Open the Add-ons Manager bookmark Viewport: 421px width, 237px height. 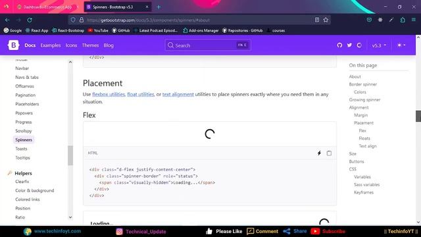click(x=201, y=30)
